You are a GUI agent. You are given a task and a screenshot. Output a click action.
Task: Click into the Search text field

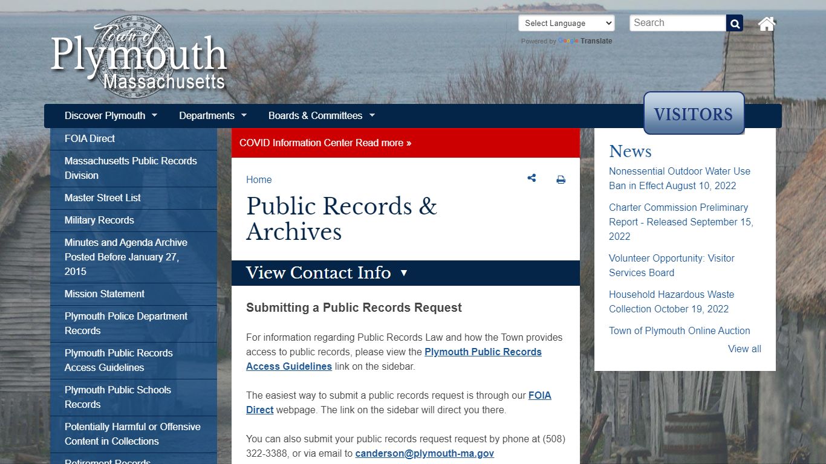678,23
